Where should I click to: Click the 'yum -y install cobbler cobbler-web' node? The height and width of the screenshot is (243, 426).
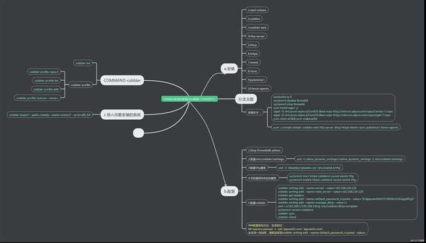click(x=336, y=127)
